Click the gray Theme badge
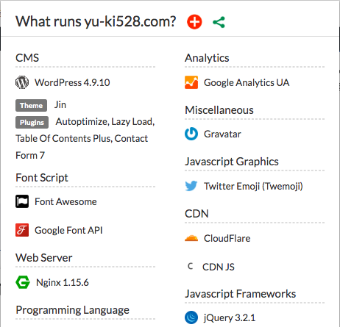340x327 pixels. 31,105
